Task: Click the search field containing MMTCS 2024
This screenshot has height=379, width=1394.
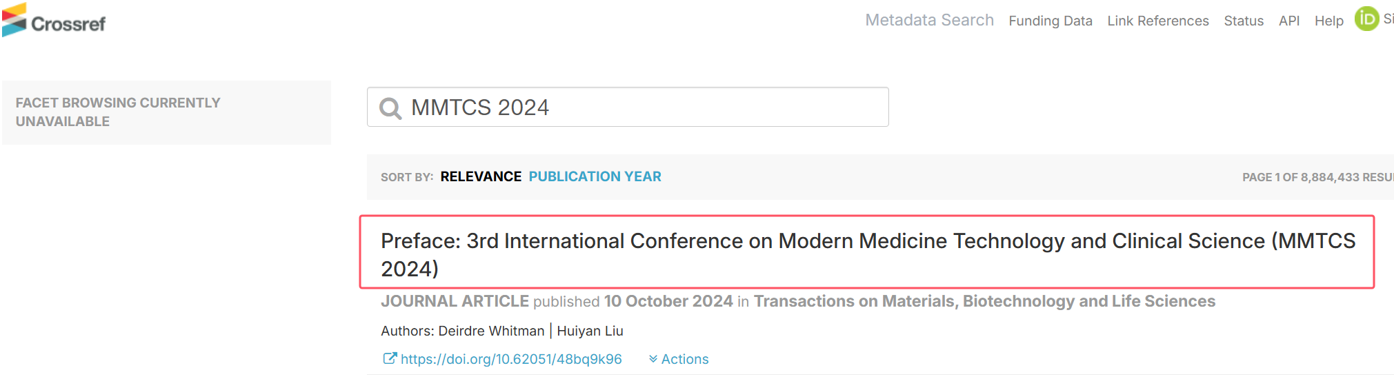Action: (x=628, y=107)
